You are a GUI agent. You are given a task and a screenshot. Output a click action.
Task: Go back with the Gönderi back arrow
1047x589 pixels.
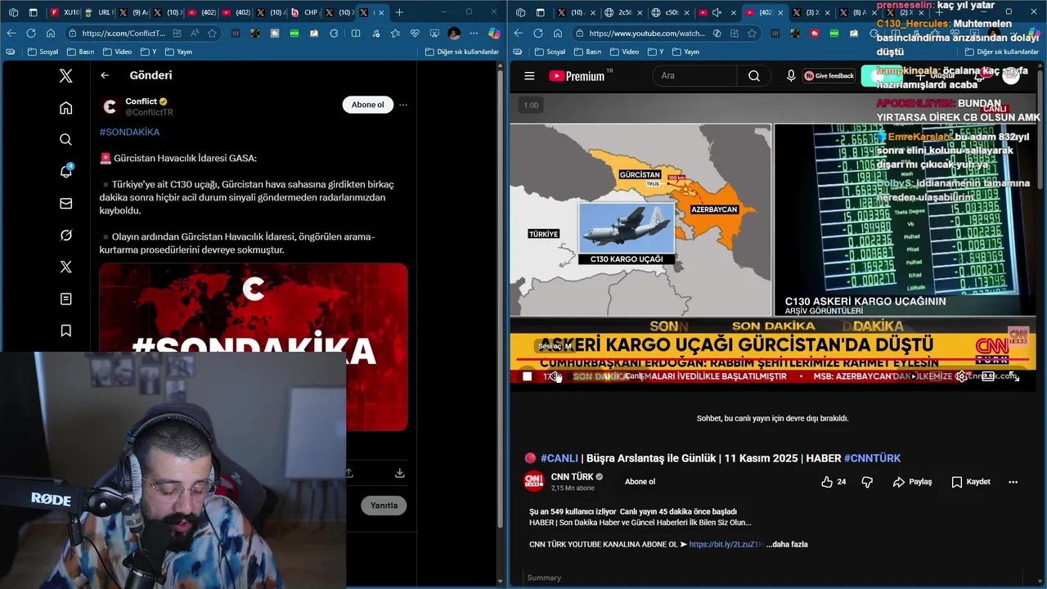click(x=105, y=75)
